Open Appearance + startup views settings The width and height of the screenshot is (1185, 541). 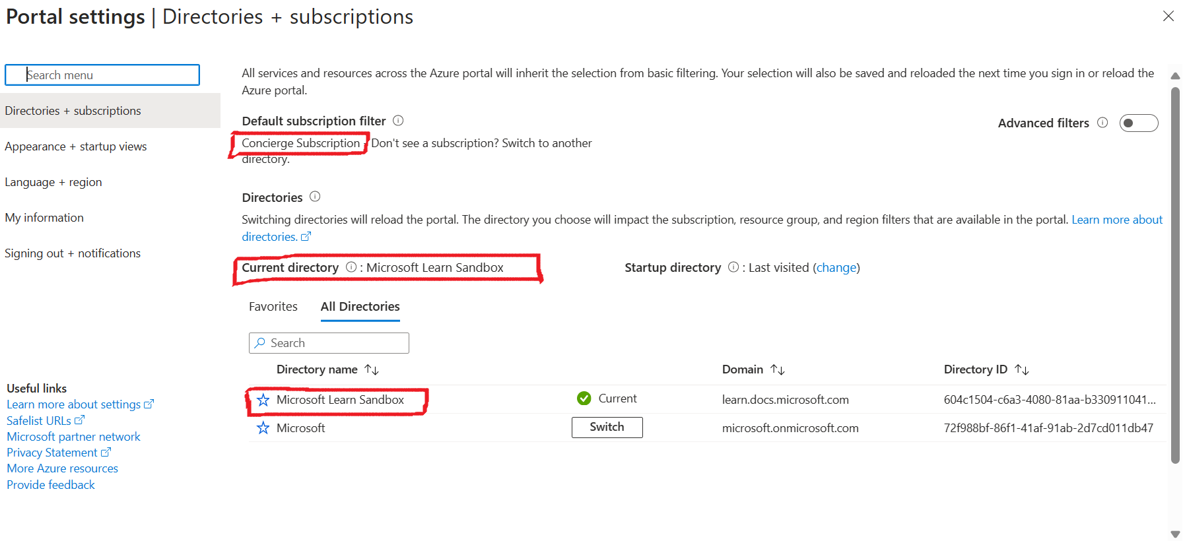76,146
